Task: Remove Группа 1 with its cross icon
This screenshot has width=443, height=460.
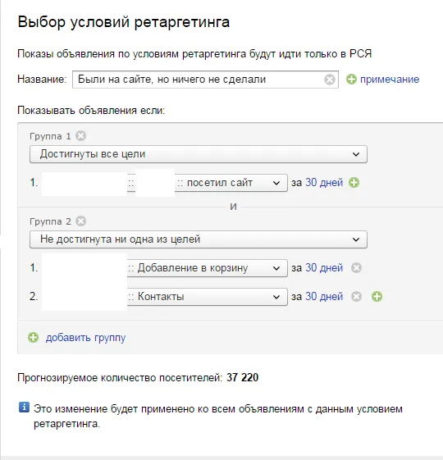Action: point(80,136)
